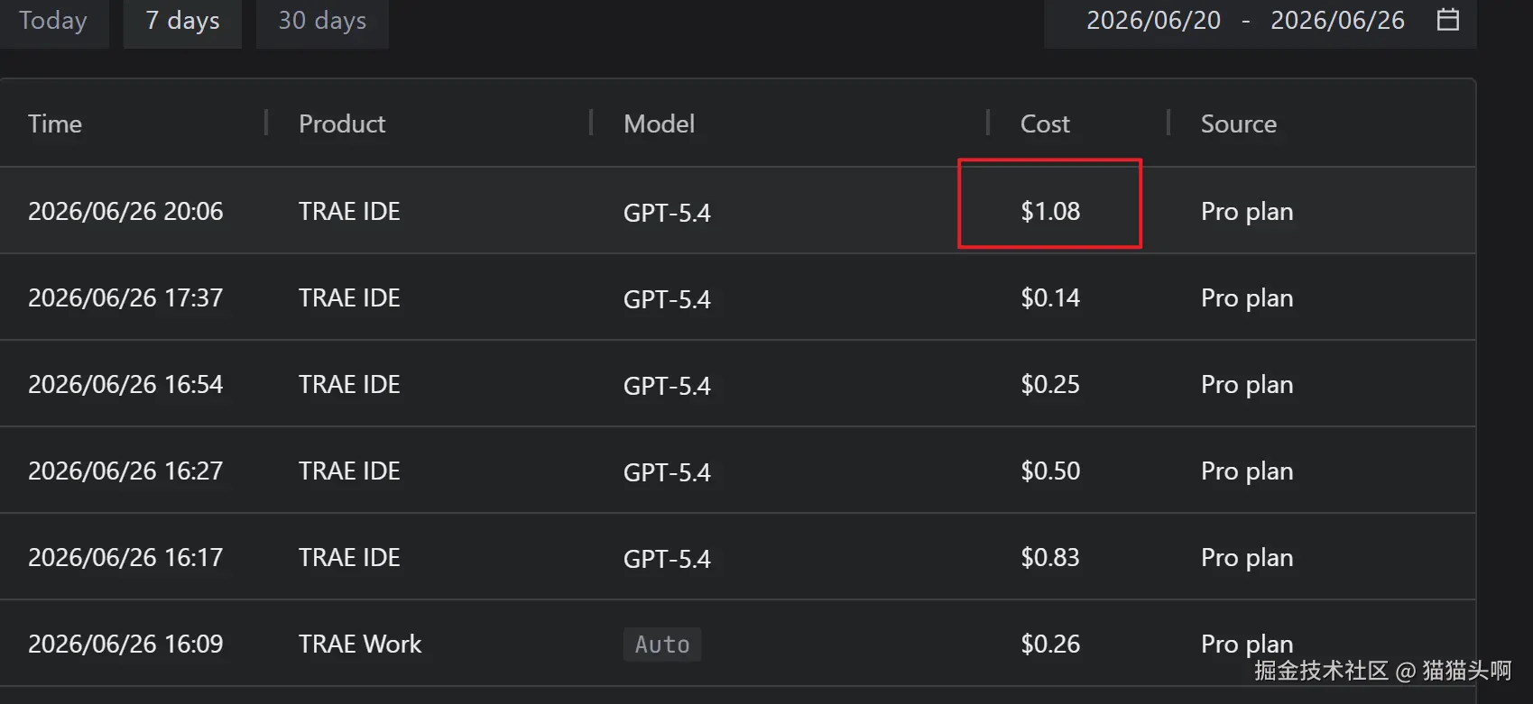
Task: Click the Time column header
Action: (55, 123)
